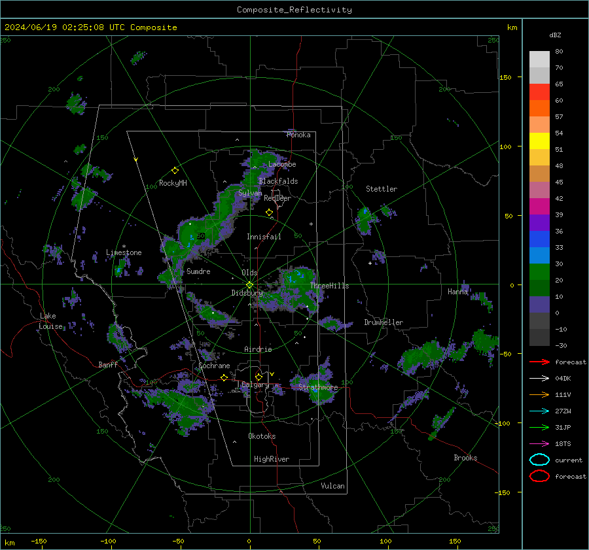Select the yellow 51 dBZ color swatch
This screenshot has height=550, width=589.
coord(539,141)
